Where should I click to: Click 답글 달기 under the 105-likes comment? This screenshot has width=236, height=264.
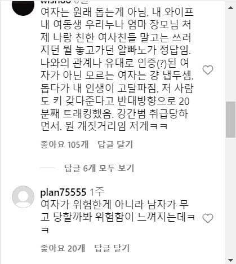coord(115,144)
